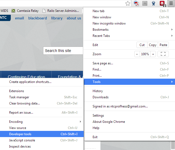Select Clear browsing data option
This screenshot has height=150, width=175.
pos(24,103)
